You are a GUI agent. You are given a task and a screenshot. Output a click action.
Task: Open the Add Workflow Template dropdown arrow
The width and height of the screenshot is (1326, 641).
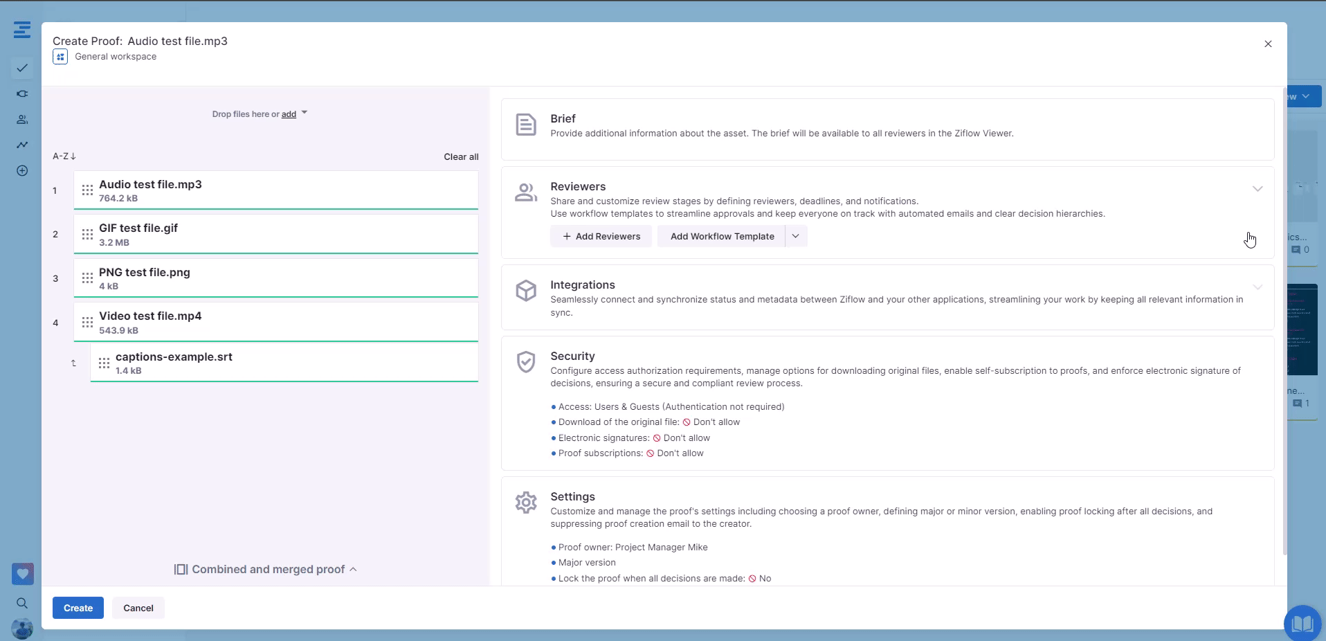796,236
